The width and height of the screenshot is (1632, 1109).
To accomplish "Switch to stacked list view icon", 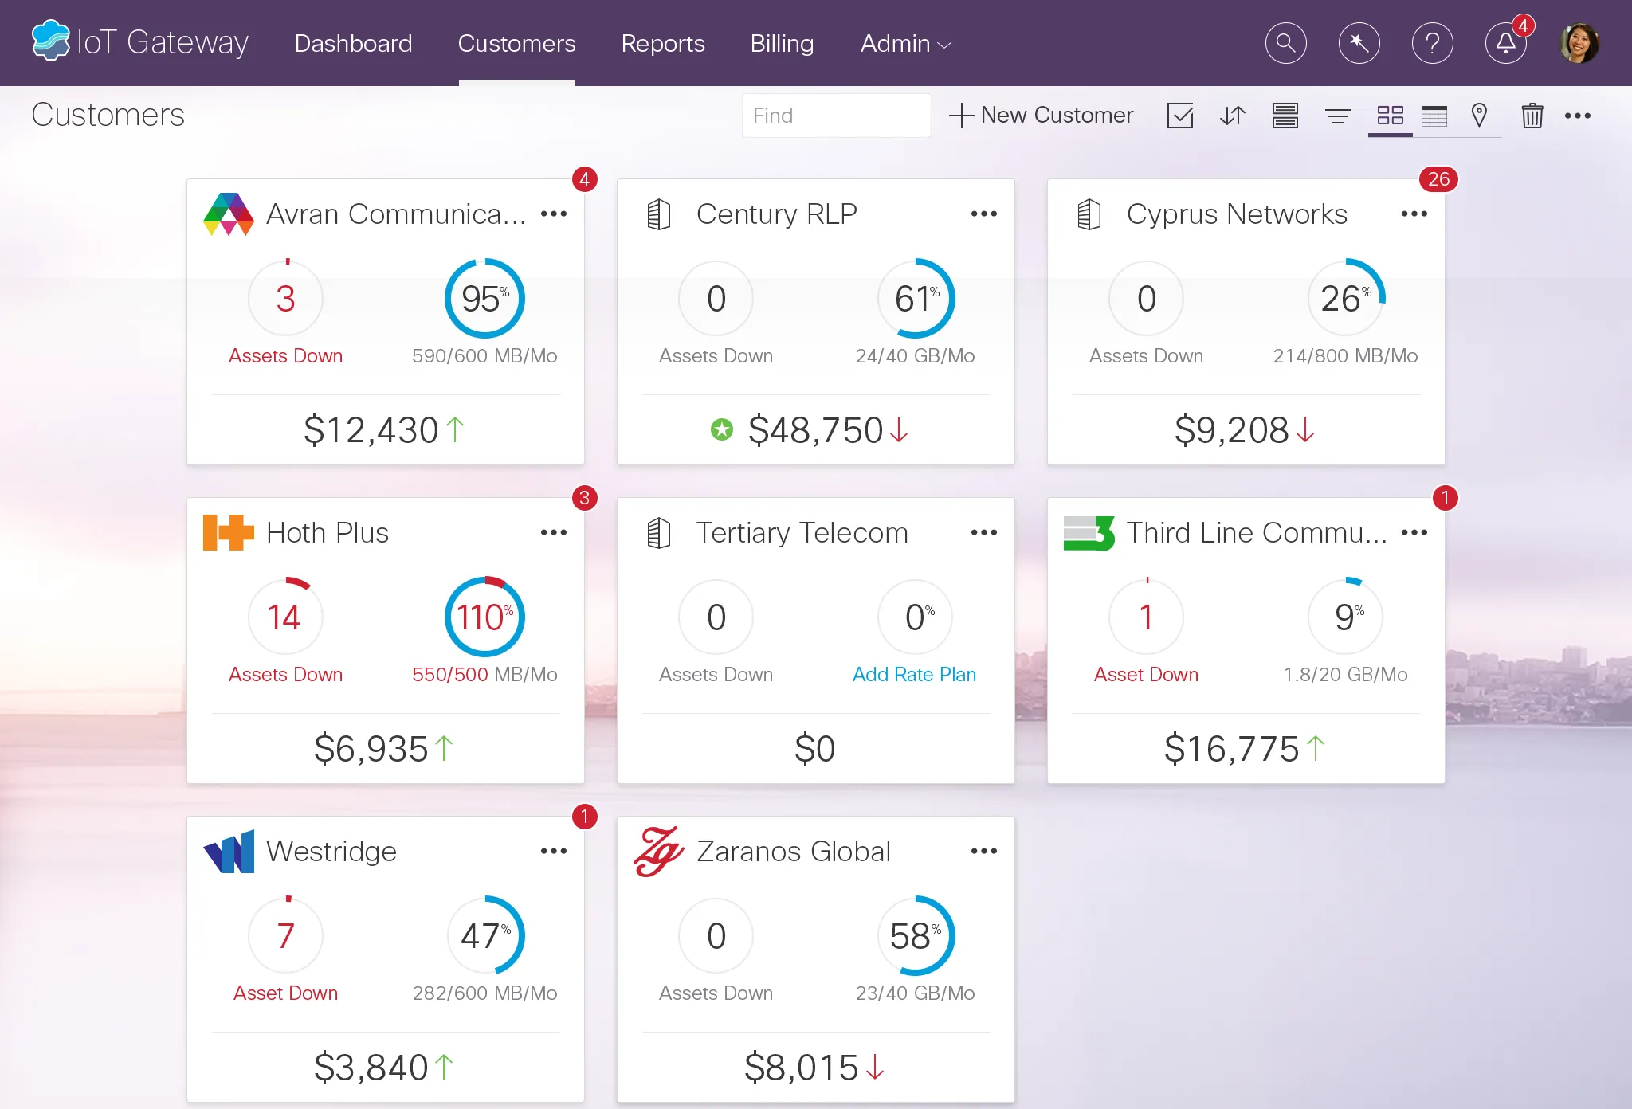I will point(1285,116).
